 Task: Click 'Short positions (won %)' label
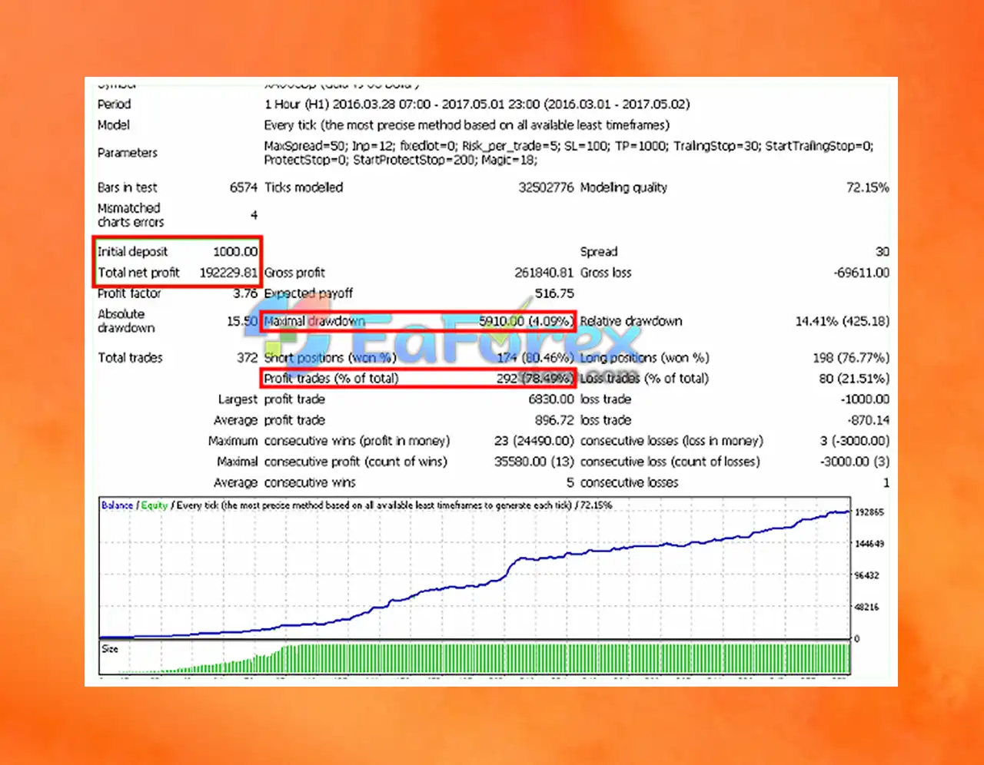coord(331,357)
